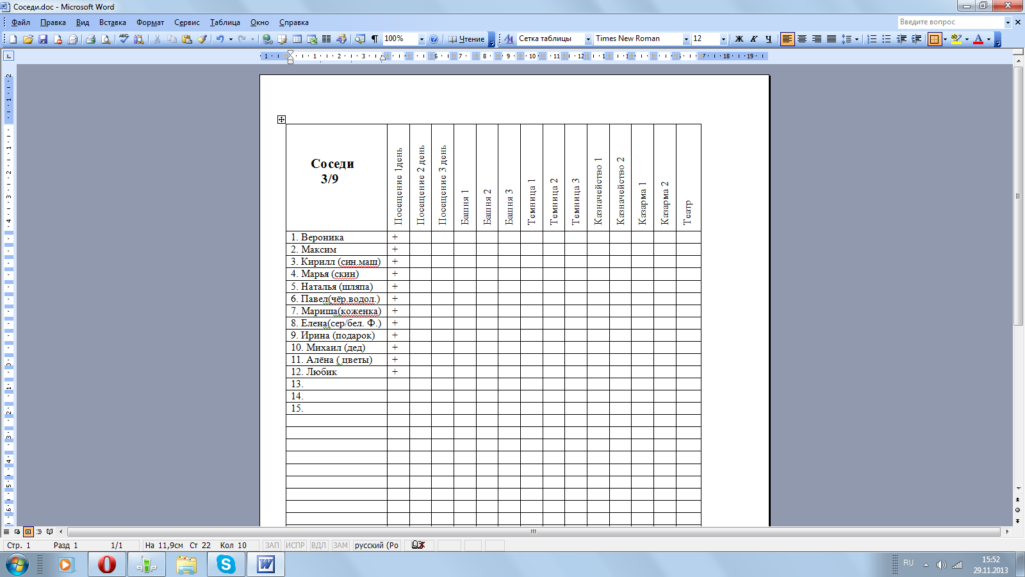Viewport: 1025px width, 577px height.
Task: Click русский language indicator in status bar
Action: [x=377, y=546]
